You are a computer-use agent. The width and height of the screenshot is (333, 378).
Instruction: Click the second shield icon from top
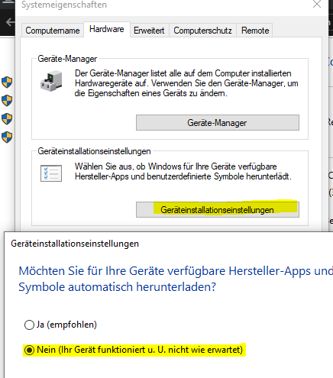point(7,101)
